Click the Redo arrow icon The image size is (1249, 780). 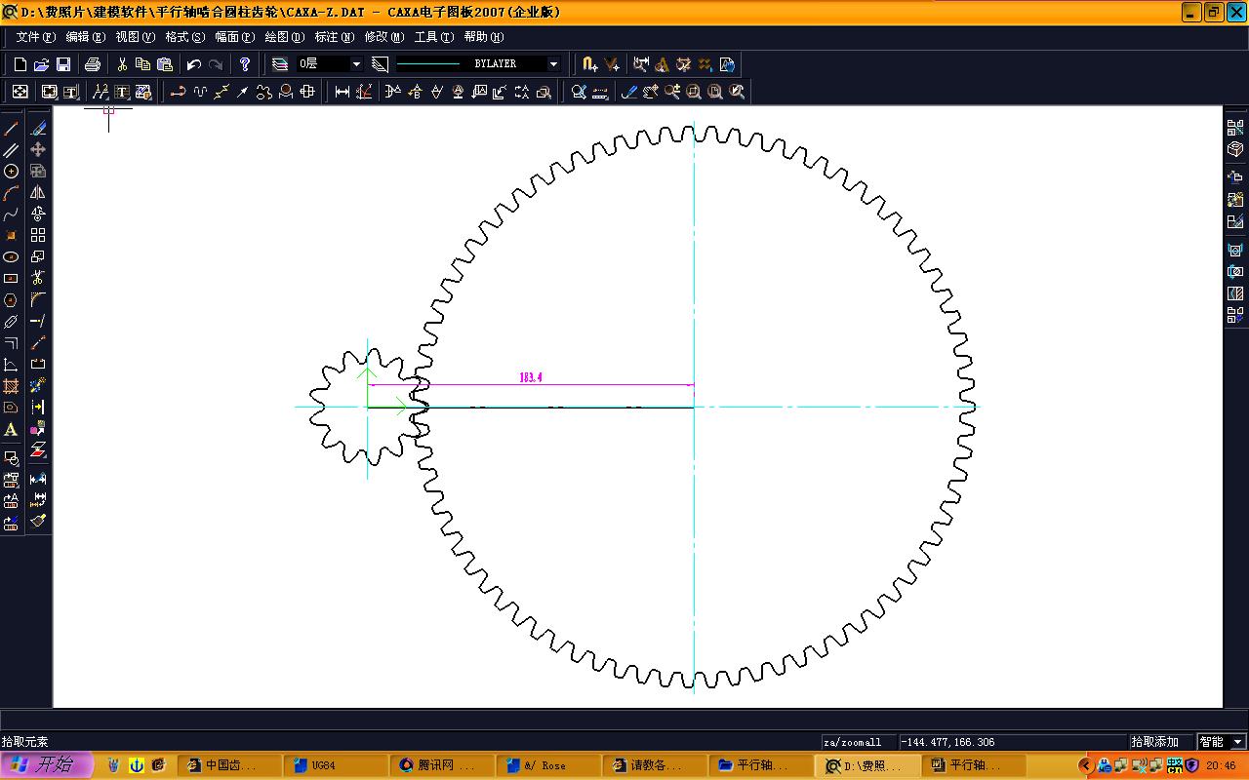point(216,64)
